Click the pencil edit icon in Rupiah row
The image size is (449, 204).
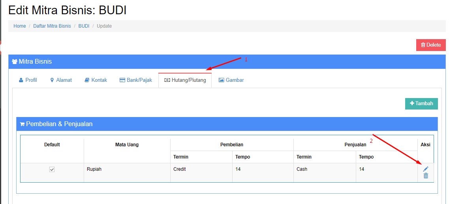(x=426, y=169)
